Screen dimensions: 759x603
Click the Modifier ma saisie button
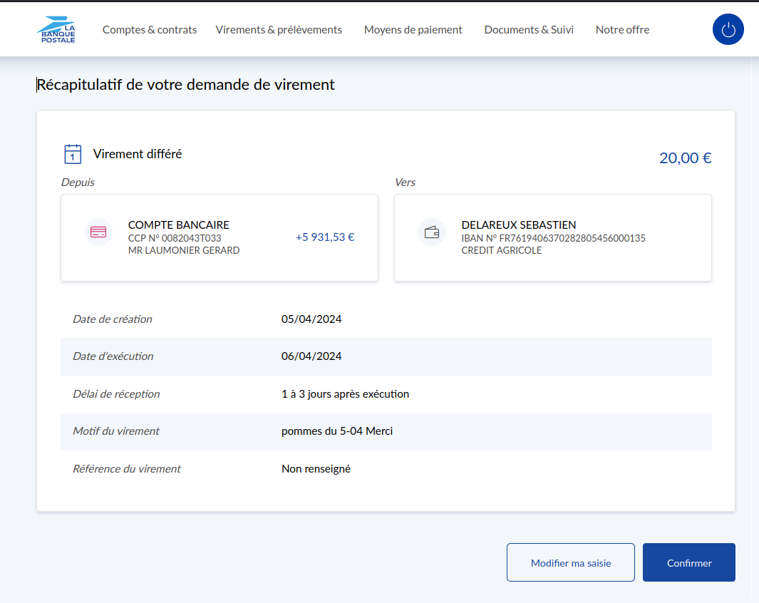click(570, 562)
